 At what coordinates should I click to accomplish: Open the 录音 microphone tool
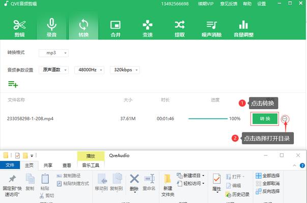click(51, 28)
